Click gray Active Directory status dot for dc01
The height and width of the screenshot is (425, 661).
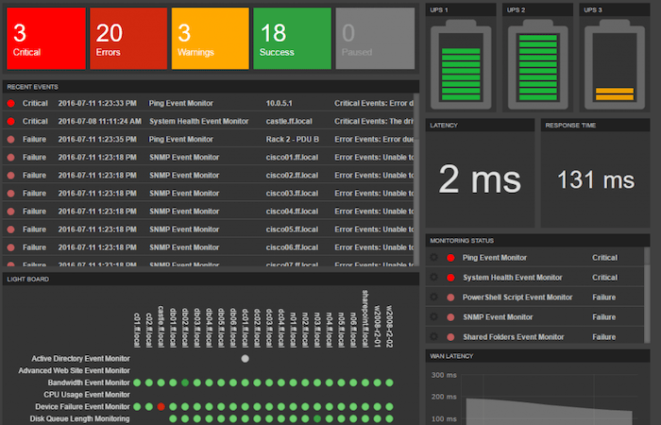[x=245, y=358]
